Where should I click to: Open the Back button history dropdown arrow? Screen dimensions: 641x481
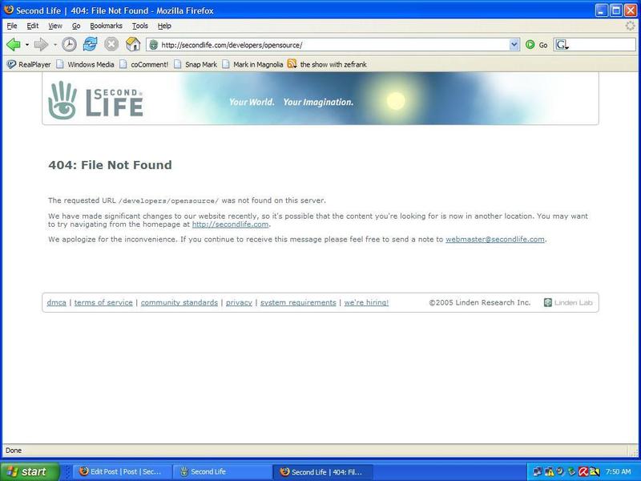pyautogui.click(x=27, y=45)
